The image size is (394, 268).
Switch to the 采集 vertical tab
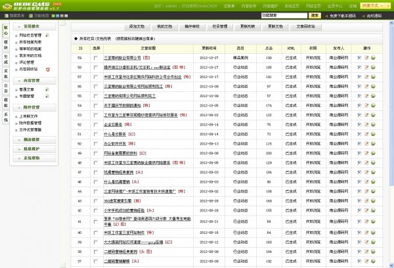point(6,74)
